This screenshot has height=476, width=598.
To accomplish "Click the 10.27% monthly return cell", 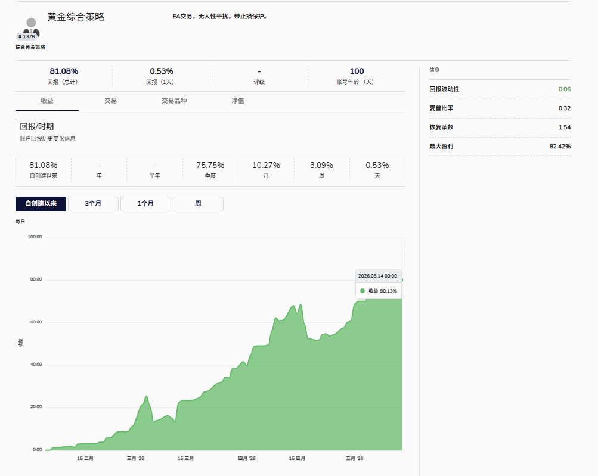I will tap(266, 170).
